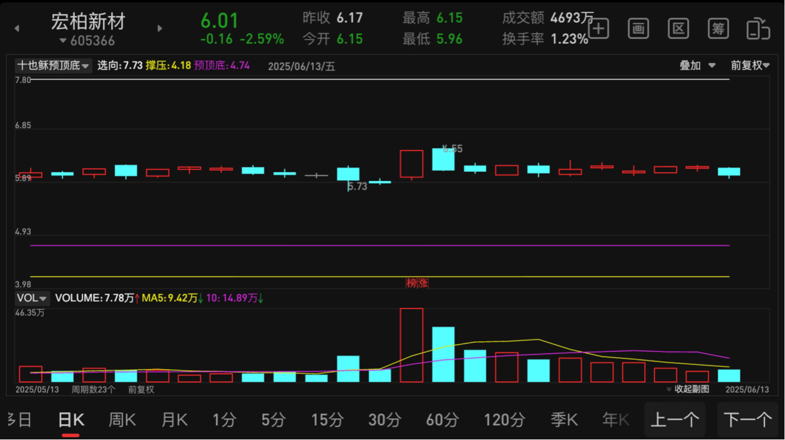Switch to 60分 chart tab
The image size is (785, 440).
(x=442, y=421)
